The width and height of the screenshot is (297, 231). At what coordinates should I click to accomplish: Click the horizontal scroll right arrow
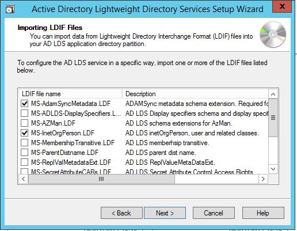pos(263,179)
